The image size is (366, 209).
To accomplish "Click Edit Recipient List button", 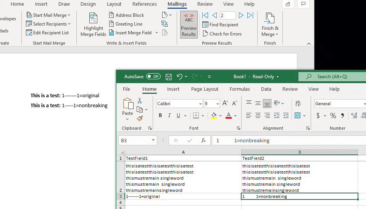I will [48, 33].
